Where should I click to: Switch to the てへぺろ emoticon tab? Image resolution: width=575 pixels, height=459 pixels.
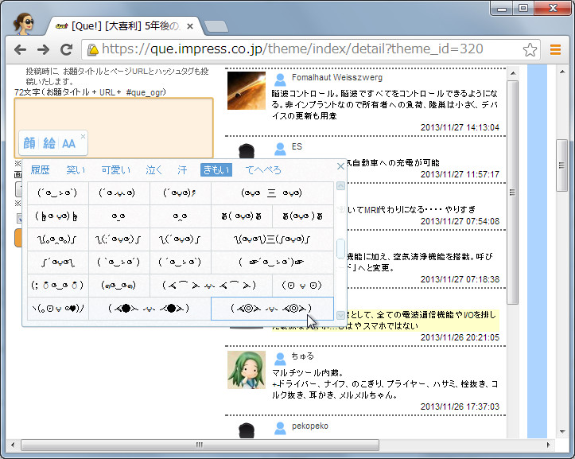263,170
